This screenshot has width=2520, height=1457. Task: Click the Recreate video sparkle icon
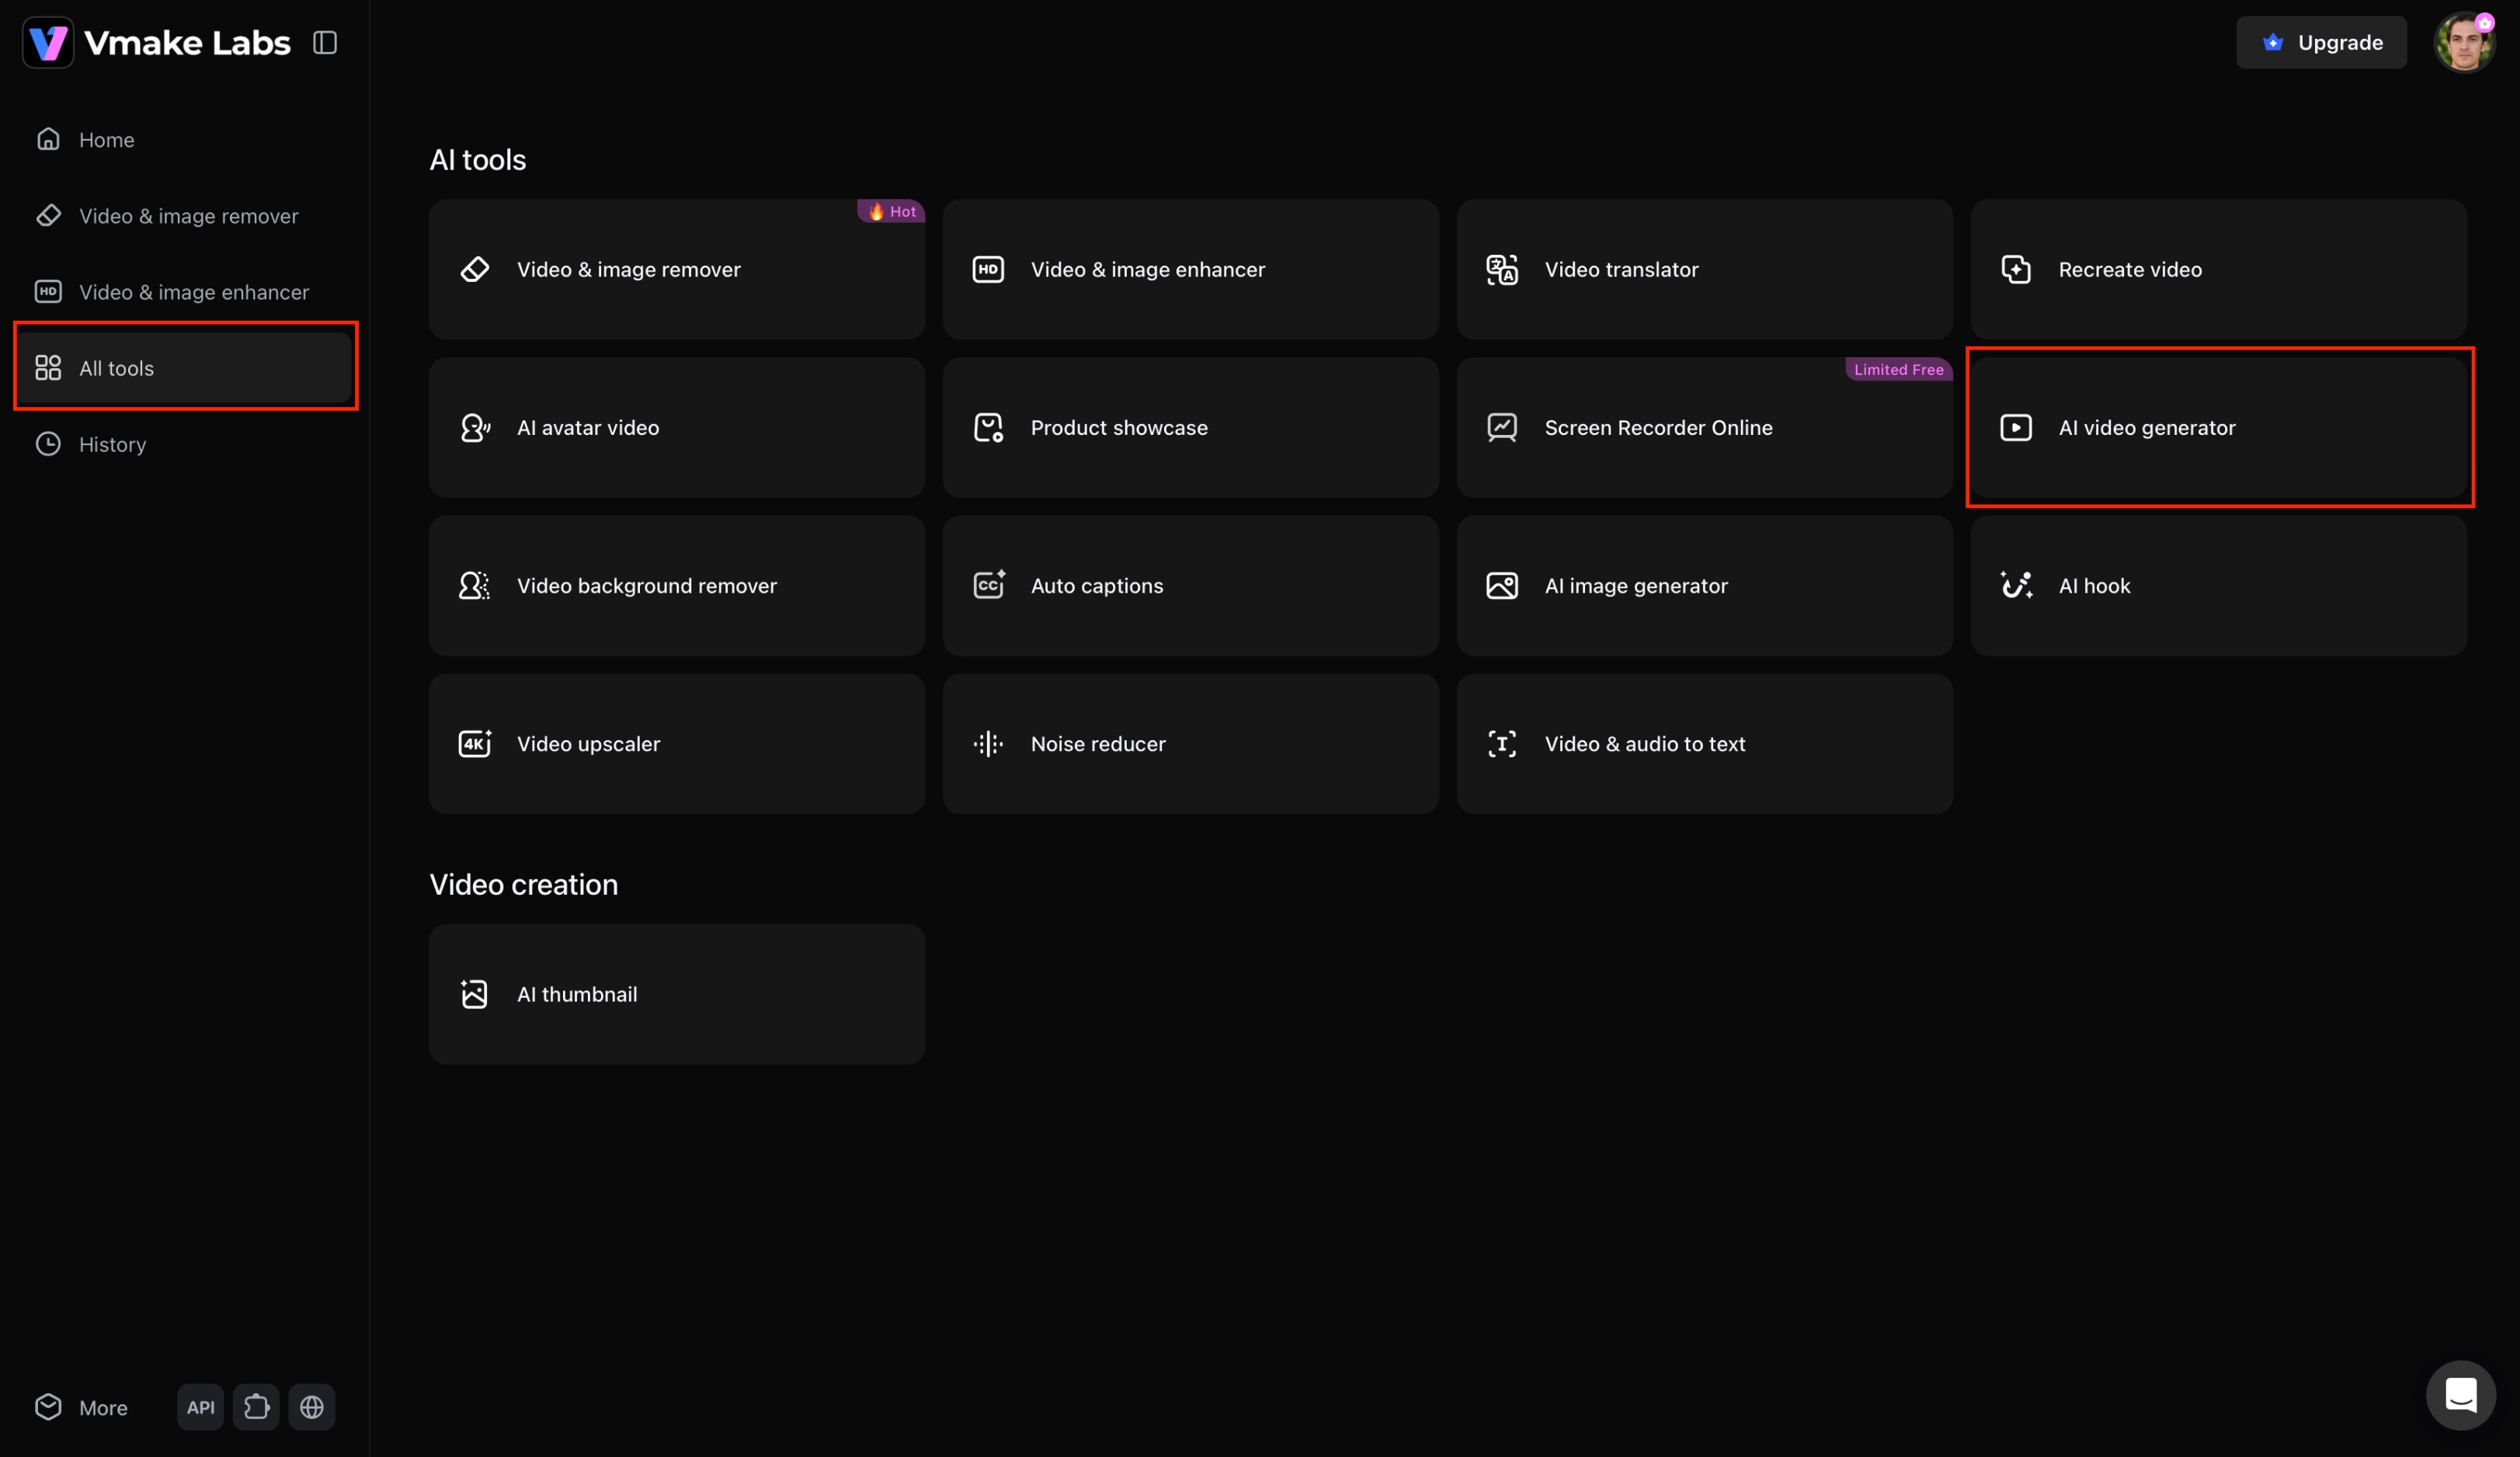point(2016,269)
